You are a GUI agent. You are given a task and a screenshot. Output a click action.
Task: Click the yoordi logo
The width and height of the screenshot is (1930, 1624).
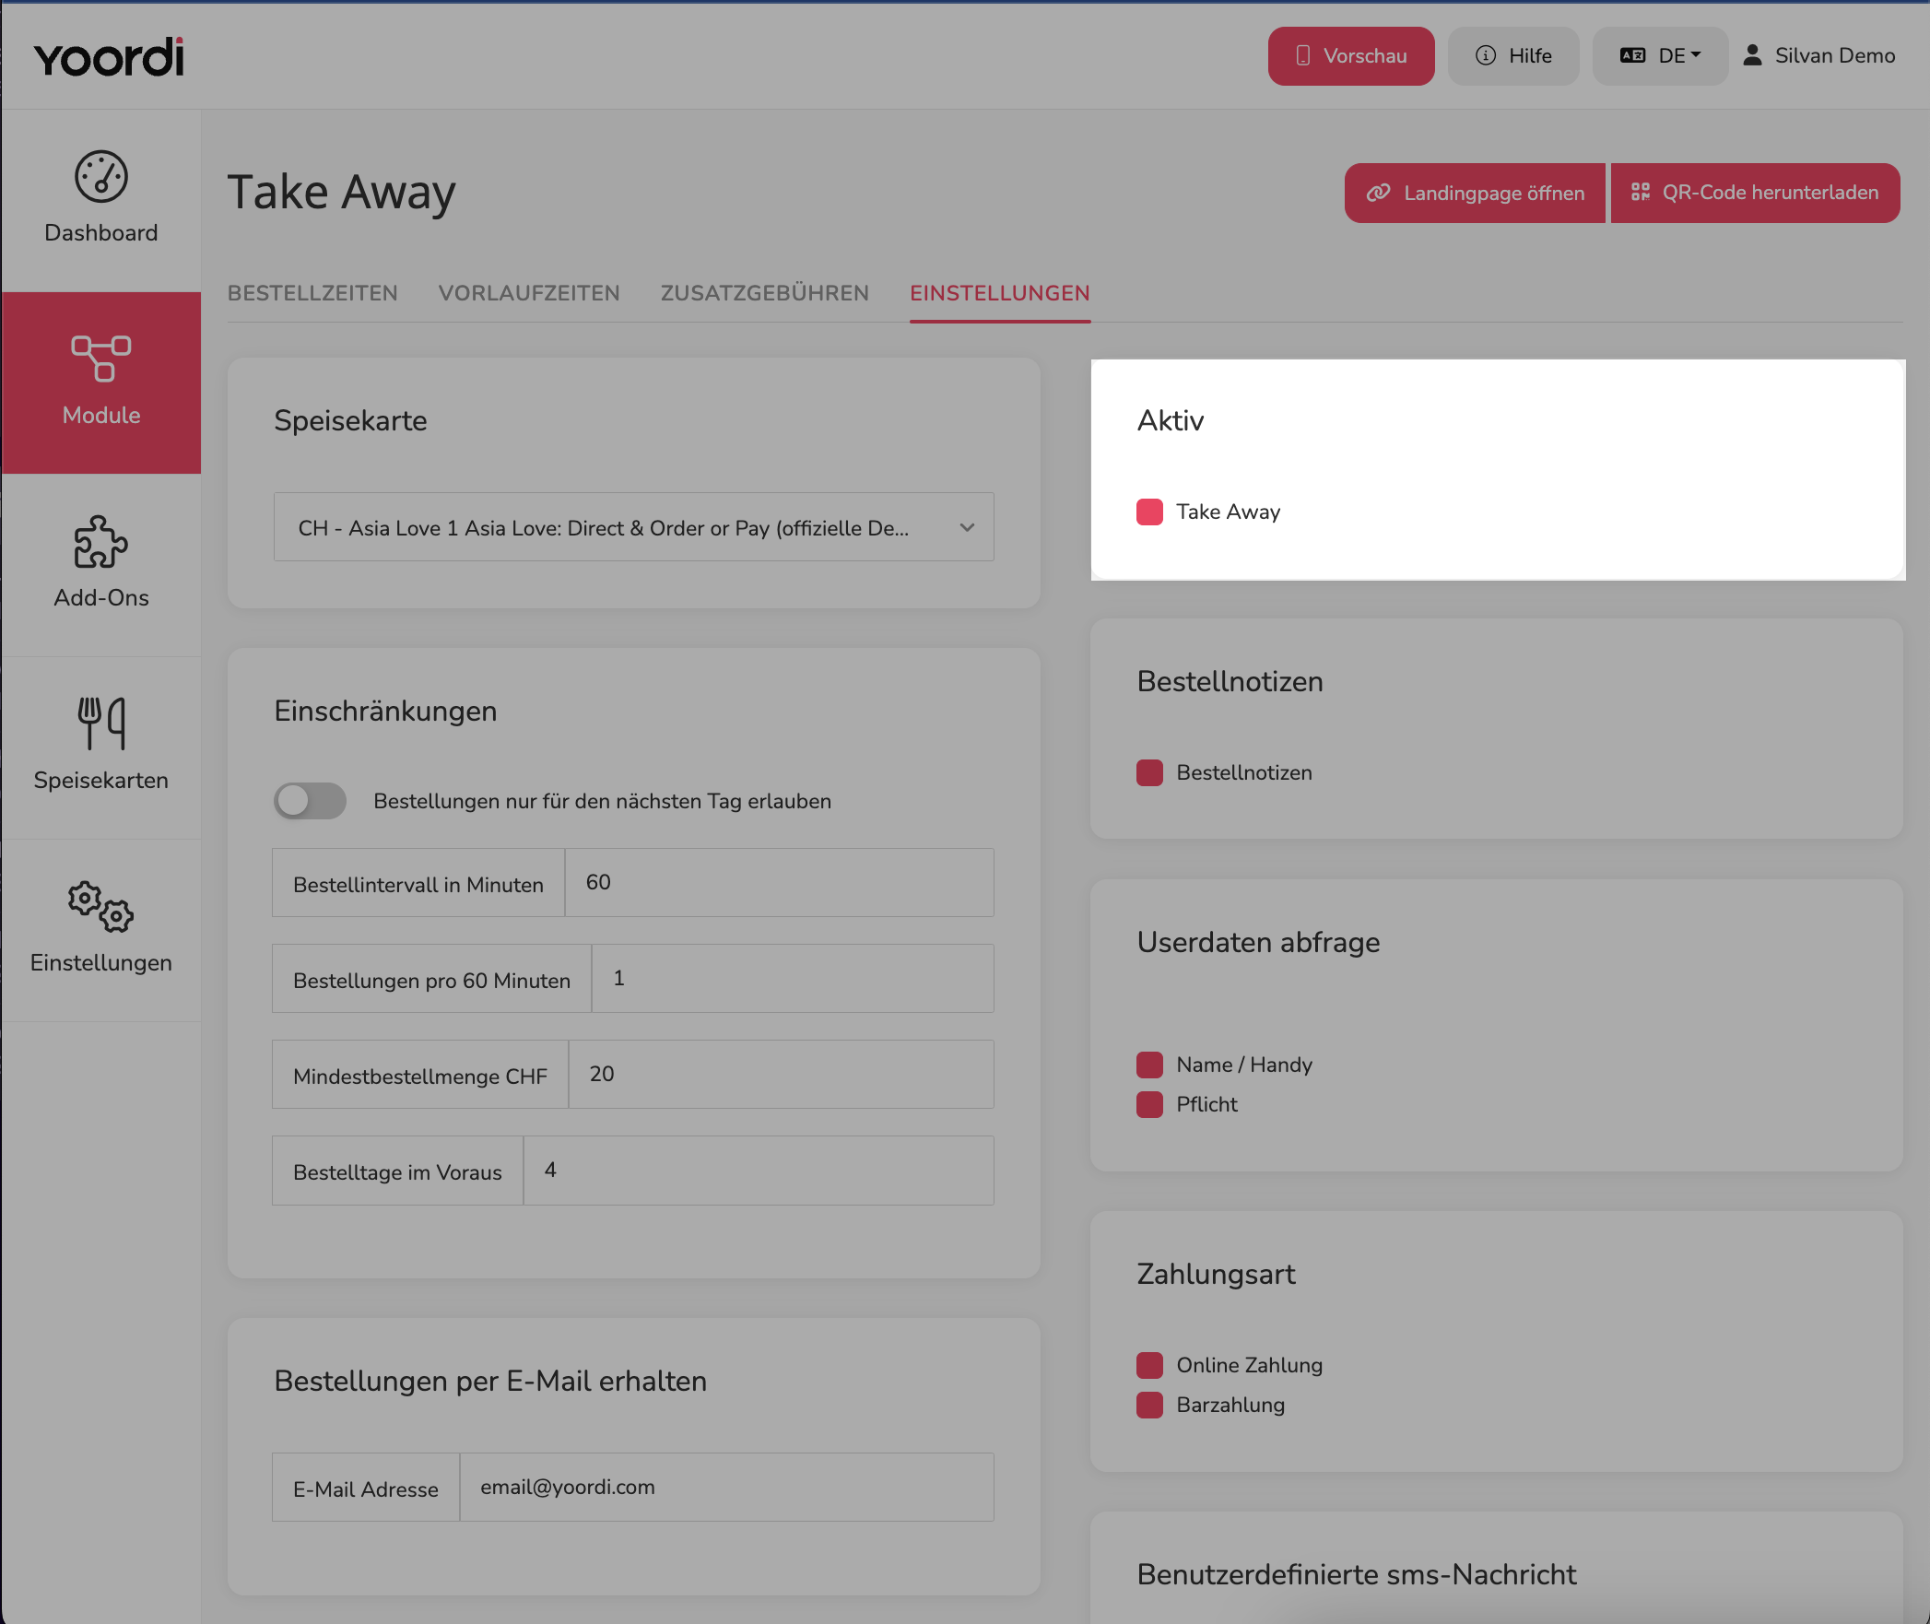(x=110, y=57)
